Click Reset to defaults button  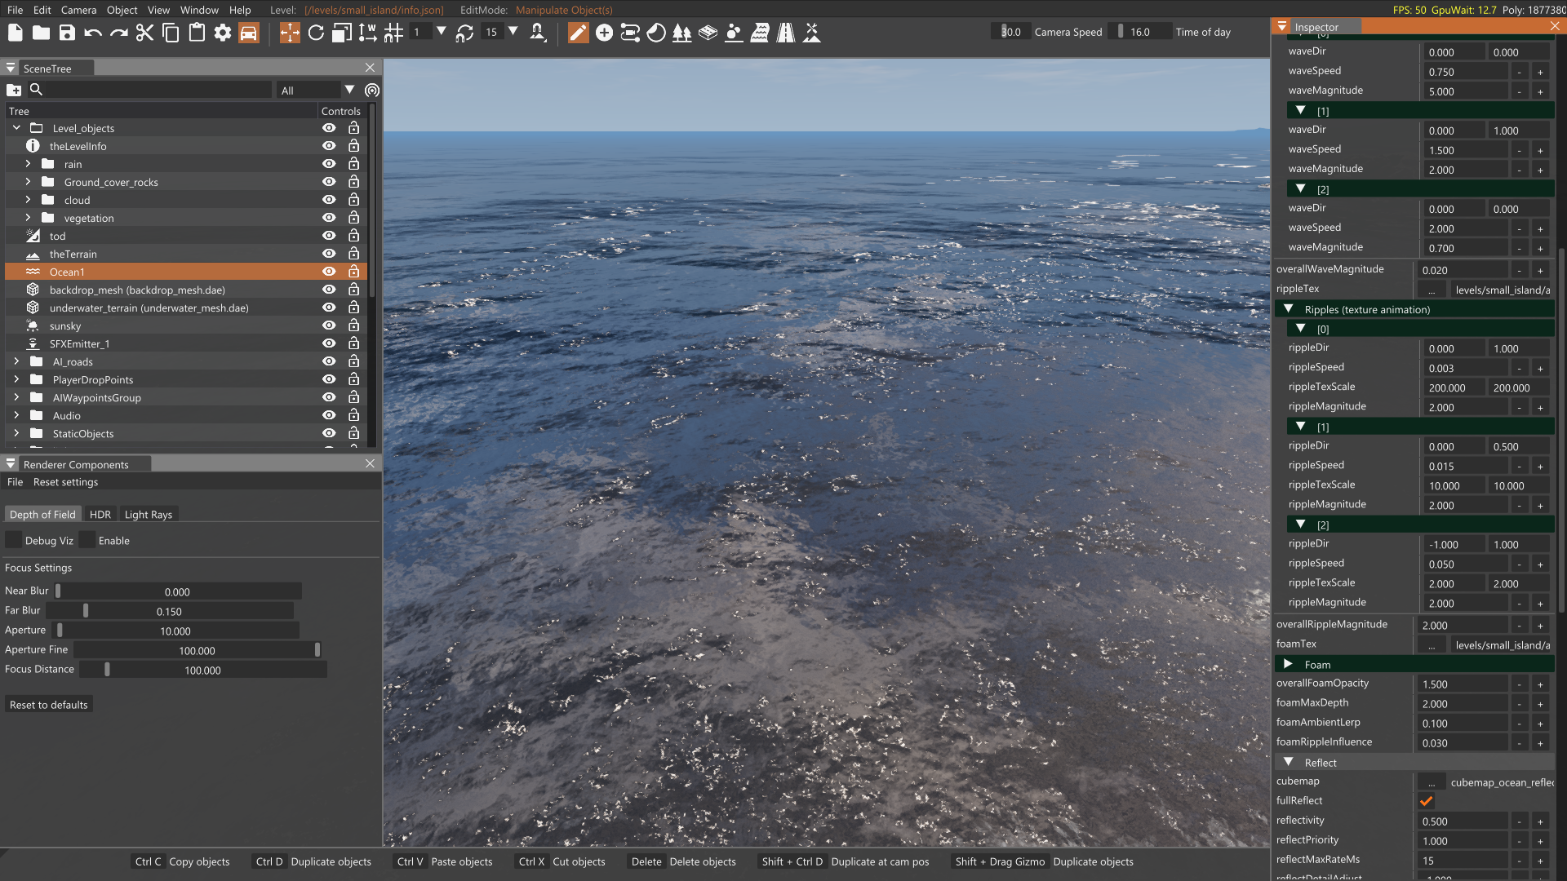(49, 705)
